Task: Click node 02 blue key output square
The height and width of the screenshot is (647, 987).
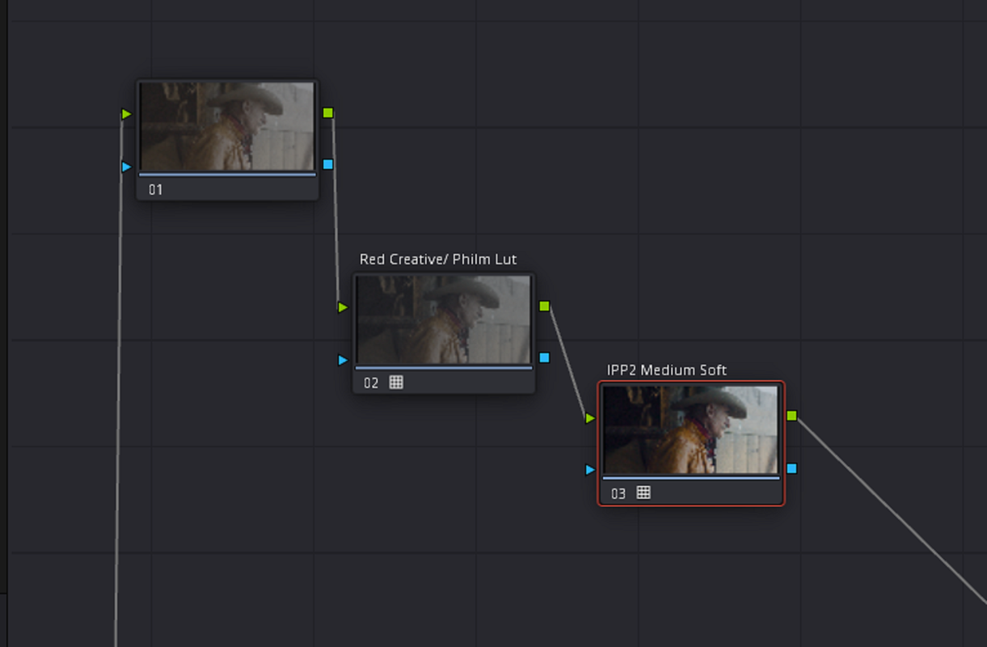Action: (544, 357)
